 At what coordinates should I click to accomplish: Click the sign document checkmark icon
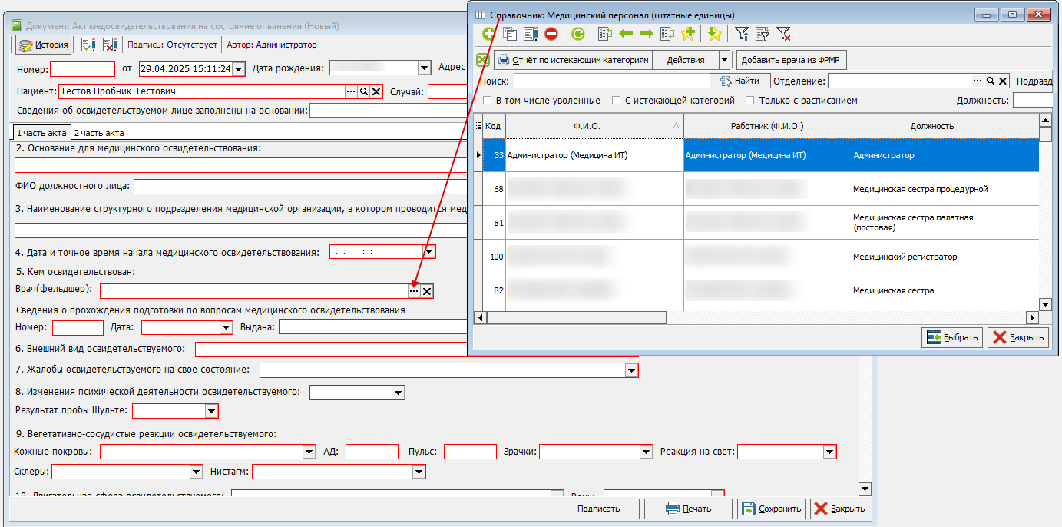click(88, 45)
